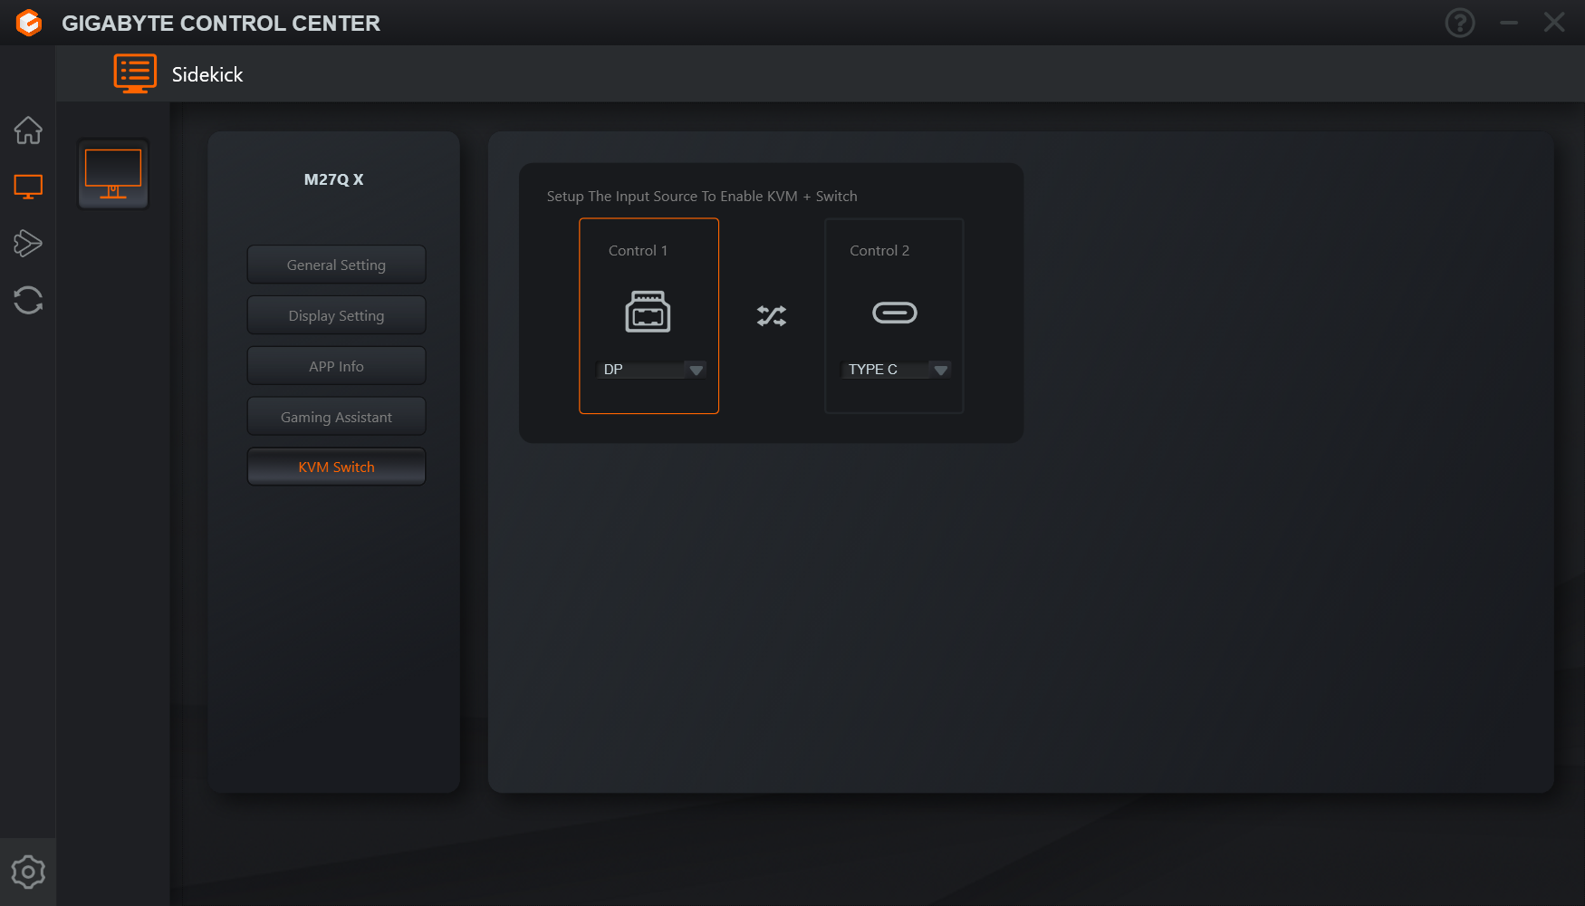The image size is (1585, 906).
Task: Close the Gigabyte Control Center window
Action: coord(1554,23)
